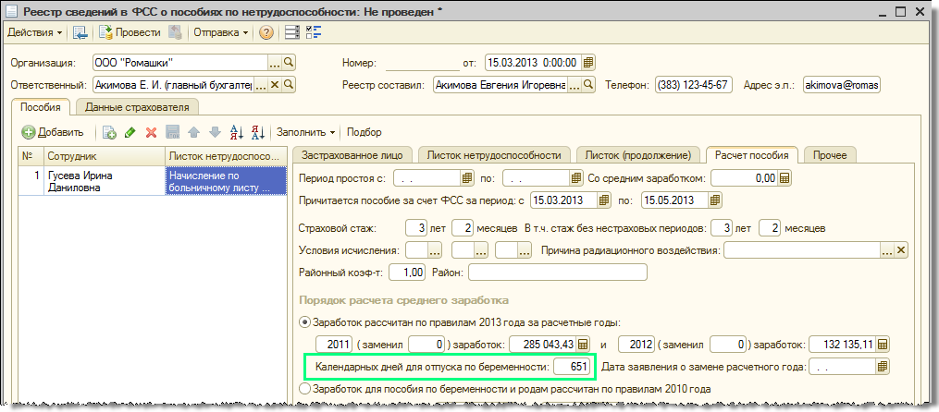Click ellipsis select button for Ответственный
This screenshot has width=939, height=412.
pyautogui.click(x=261, y=84)
